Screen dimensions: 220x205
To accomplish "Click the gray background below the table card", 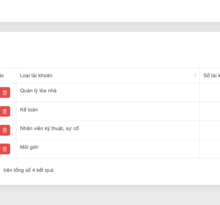I will click(x=110, y=195).
